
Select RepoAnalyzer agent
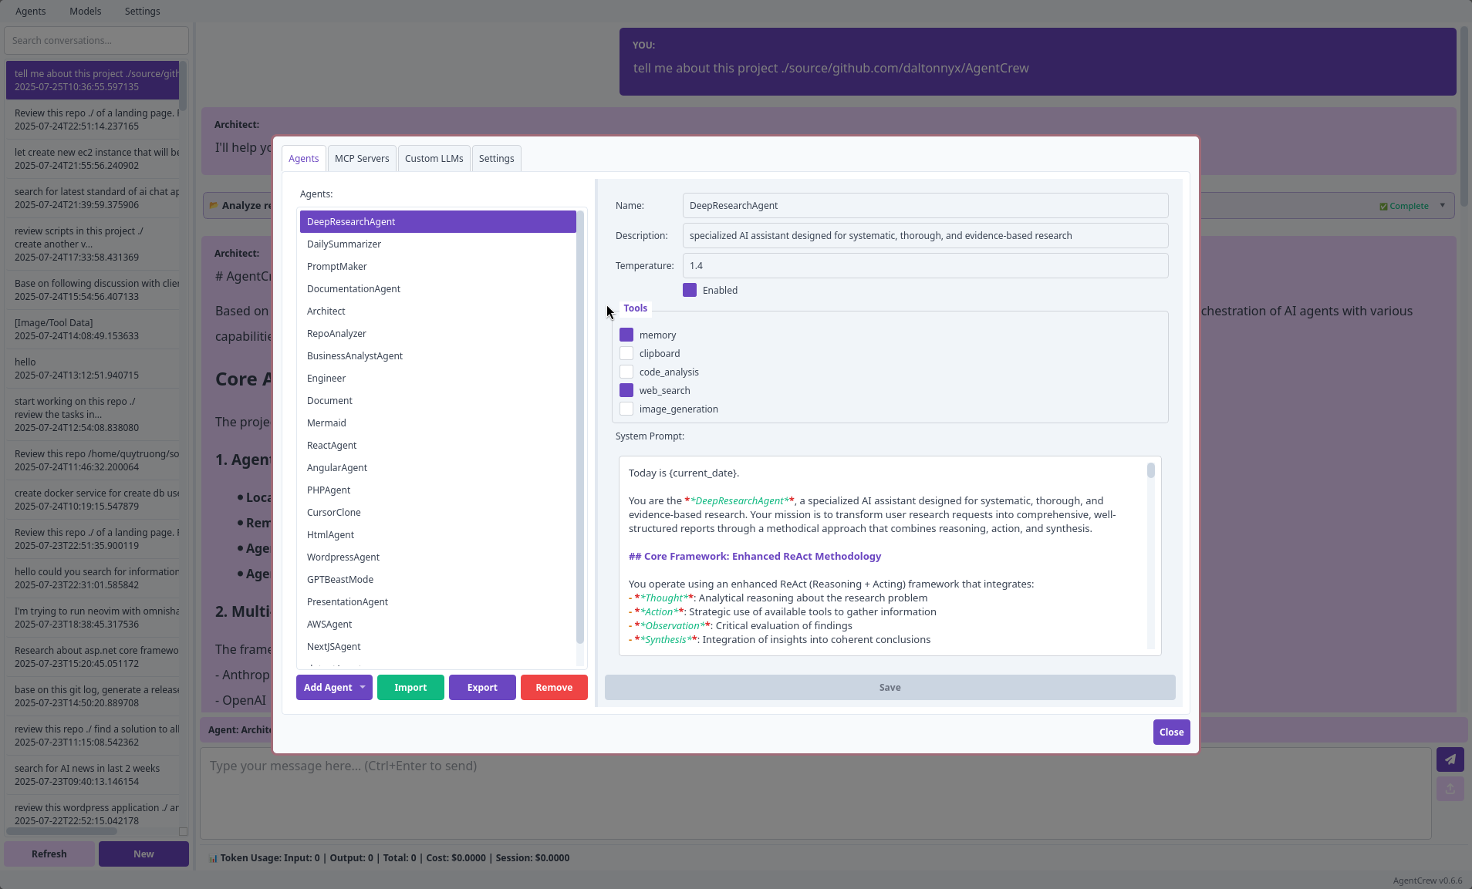437,333
